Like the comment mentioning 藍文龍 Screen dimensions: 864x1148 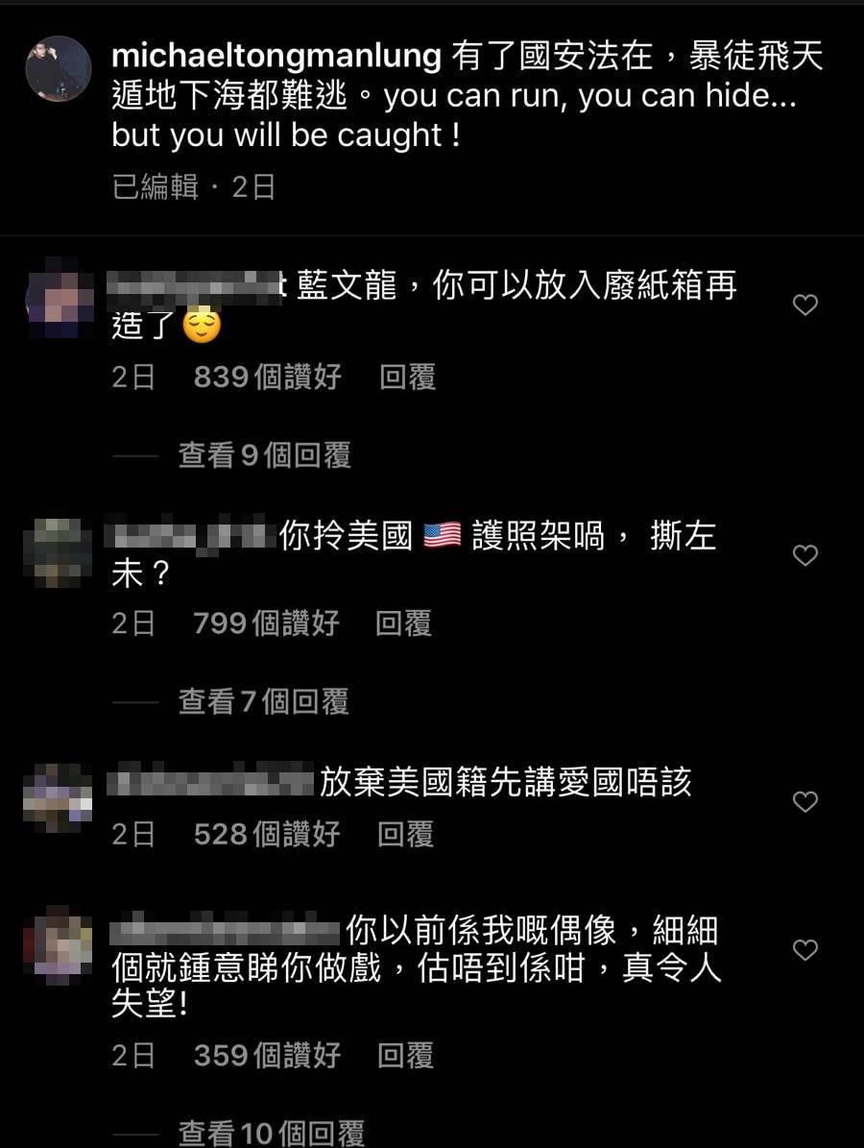(x=804, y=305)
